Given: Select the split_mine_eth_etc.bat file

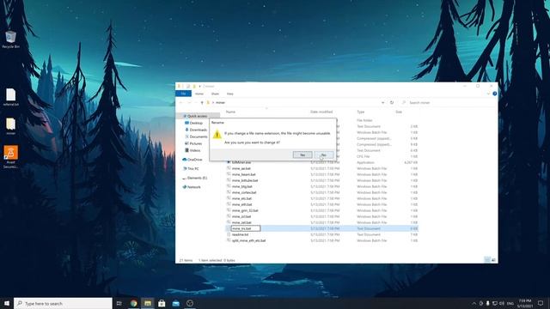Looking at the screenshot, I should coord(248,240).
